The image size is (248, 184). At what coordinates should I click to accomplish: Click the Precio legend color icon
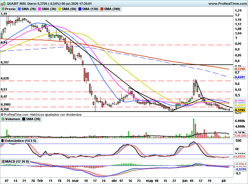[x=3, y=9]
